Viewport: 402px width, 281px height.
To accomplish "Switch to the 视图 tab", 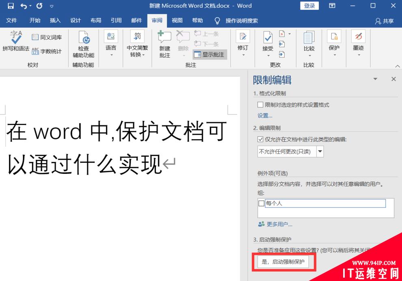I will click(177, 21).
